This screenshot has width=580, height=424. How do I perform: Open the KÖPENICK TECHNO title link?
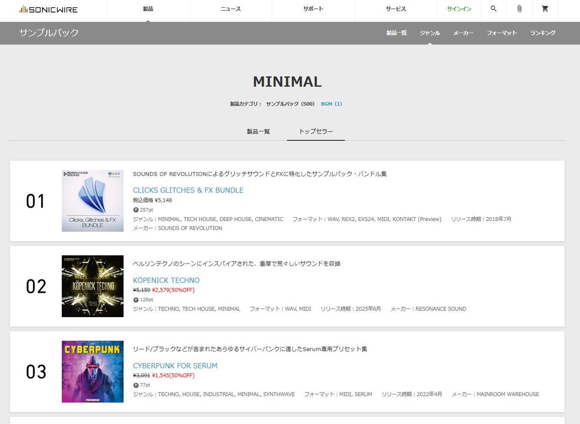tap(166, 280)
